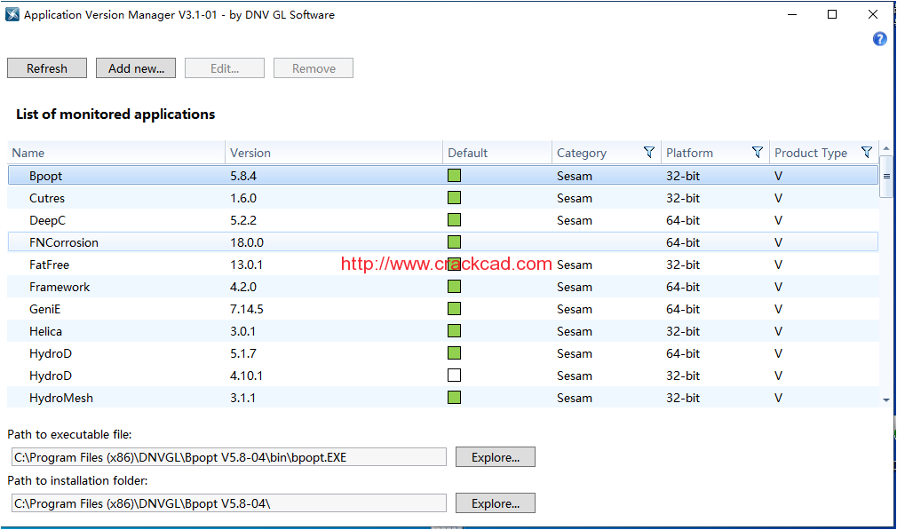This screenshot has width=897, height=530.
Task: Toggle Default checkbox for HydroD 5.1.7
Action: tap(454, 353)
